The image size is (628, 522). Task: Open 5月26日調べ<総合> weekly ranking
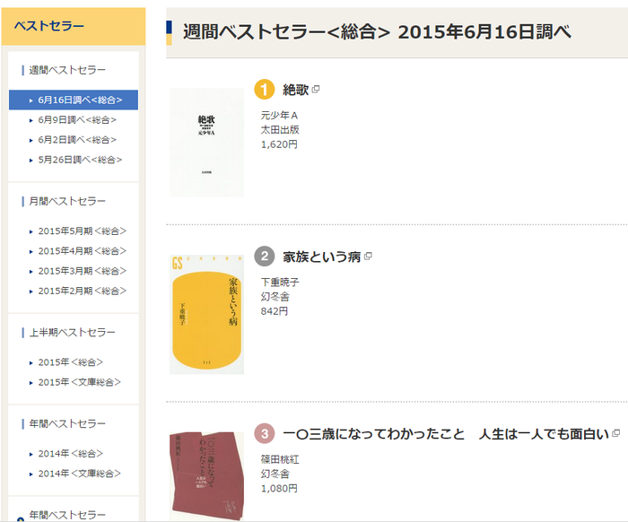80,161
